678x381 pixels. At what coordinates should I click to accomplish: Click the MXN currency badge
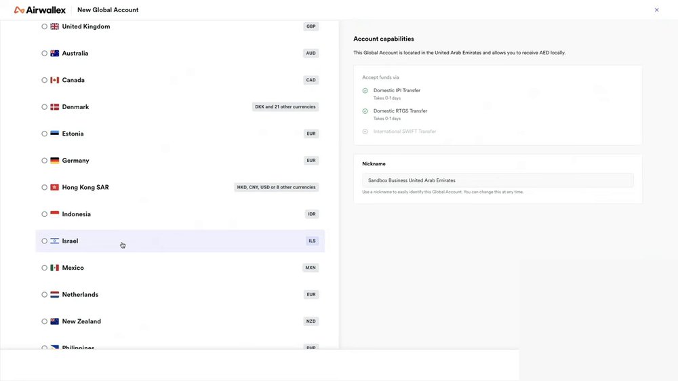click(x=311, y=268)
